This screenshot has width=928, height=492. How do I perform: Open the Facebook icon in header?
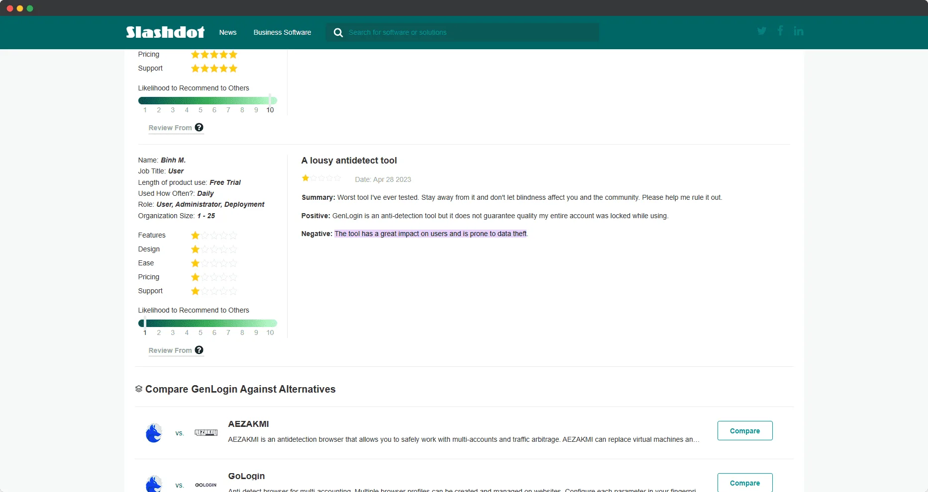(780, 31)
